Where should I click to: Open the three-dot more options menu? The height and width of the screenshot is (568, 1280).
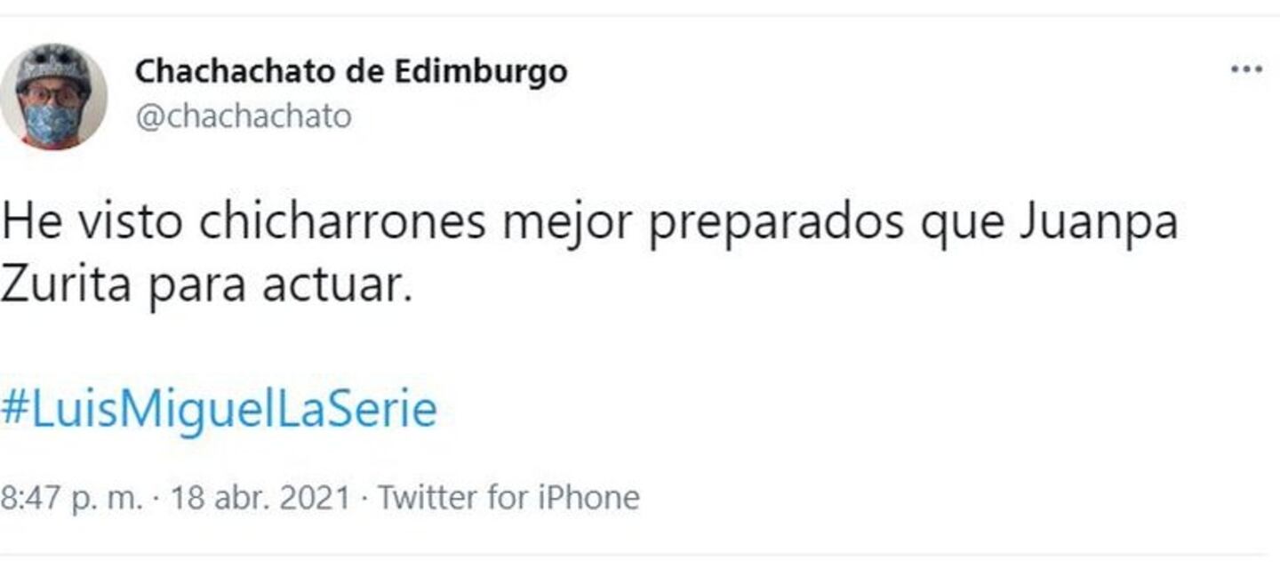click(1246, 70)
